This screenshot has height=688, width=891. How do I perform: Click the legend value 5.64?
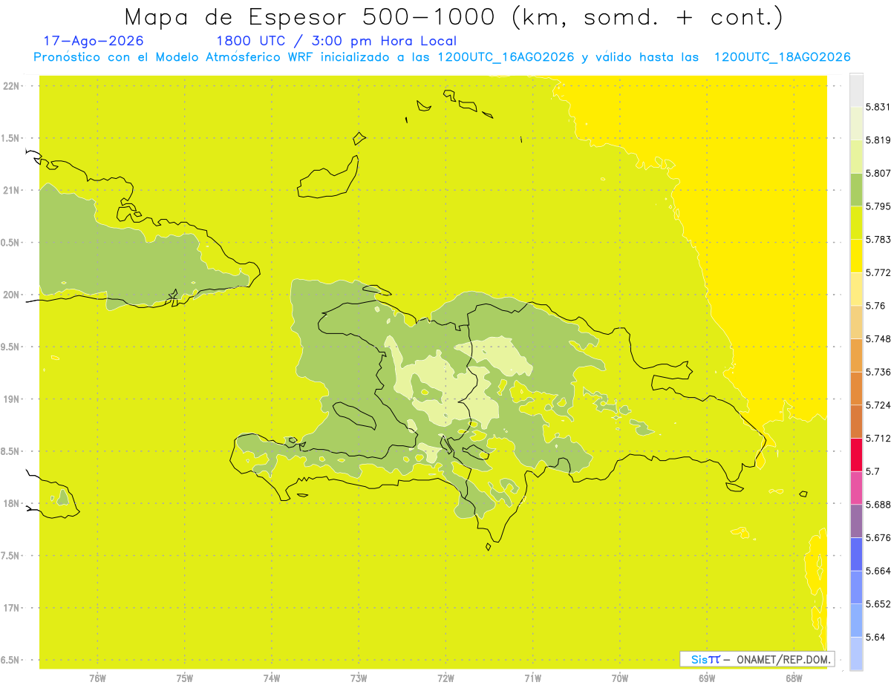pyautogui.click(x=875, y=637)
